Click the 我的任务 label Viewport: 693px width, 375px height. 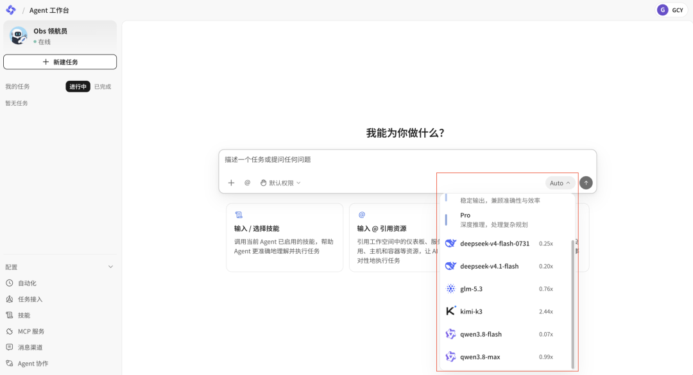[17, 87]
